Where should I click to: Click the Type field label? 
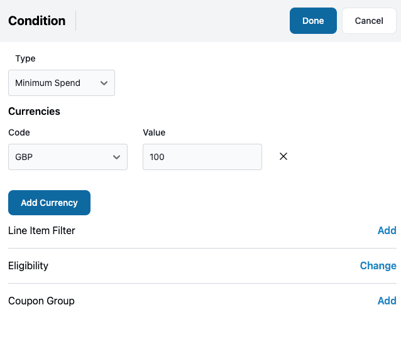click(x=25, y=58)
